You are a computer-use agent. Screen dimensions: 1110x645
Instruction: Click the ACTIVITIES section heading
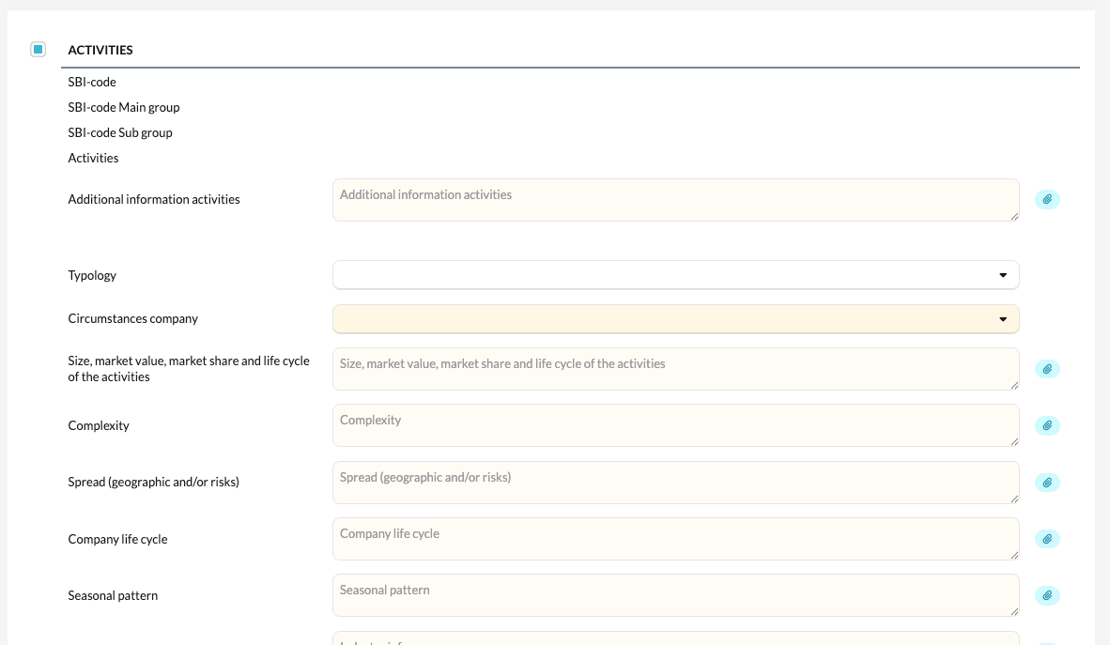[100, 51]
